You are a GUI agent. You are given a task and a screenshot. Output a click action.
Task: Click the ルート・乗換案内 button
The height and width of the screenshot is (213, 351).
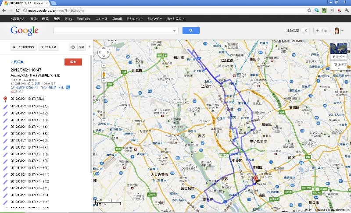coord(24,47)
